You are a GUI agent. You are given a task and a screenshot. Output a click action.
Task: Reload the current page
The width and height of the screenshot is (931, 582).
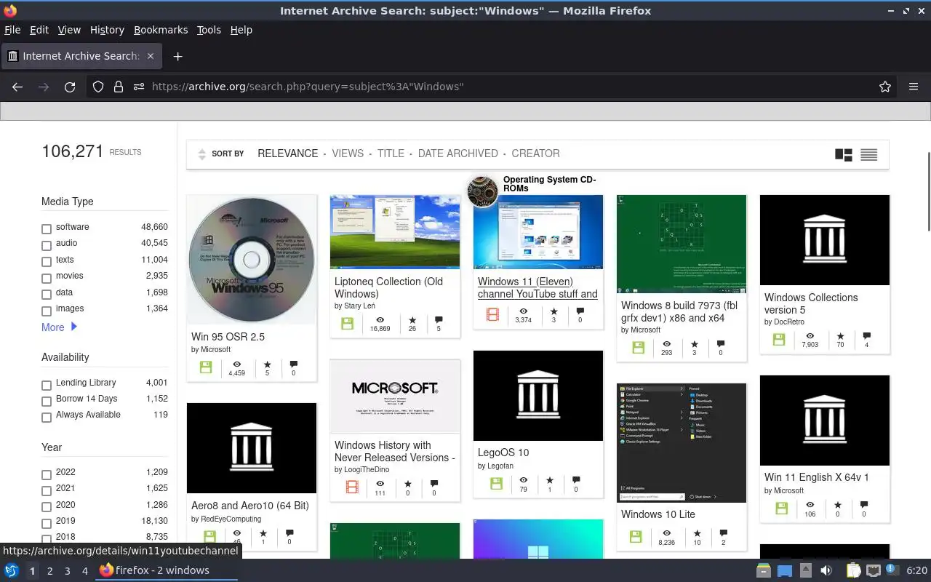pyautogui.click(x=70, y=87)
